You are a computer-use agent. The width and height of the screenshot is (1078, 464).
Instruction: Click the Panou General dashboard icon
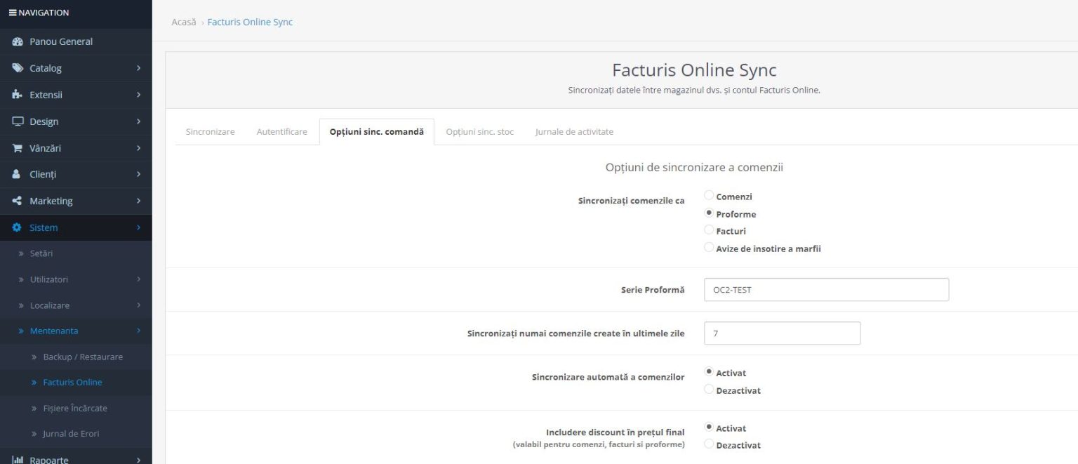coord(18,41)
